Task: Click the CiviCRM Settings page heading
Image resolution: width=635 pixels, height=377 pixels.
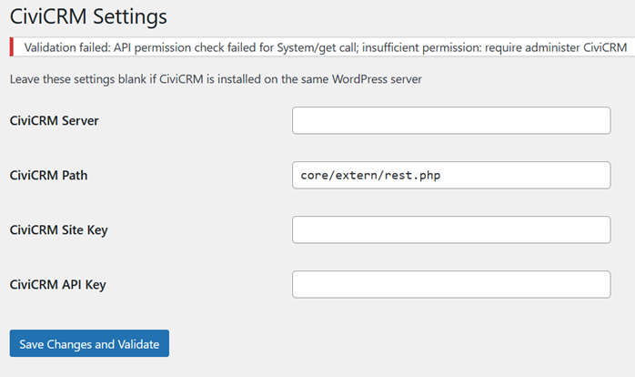Action: [88, 15]
